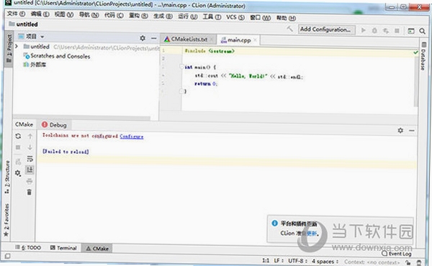Open the 运行(U) menu
432x266 pixels.
click(188, 17)
